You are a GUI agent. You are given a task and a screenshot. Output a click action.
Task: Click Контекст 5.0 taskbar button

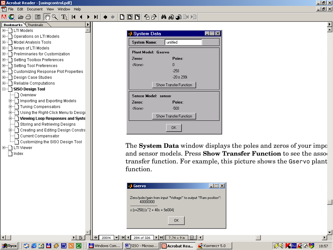pyautogui.click(x=214, y=246)
